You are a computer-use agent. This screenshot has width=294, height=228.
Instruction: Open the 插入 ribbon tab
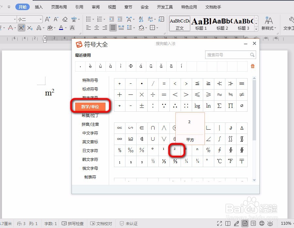39,7
